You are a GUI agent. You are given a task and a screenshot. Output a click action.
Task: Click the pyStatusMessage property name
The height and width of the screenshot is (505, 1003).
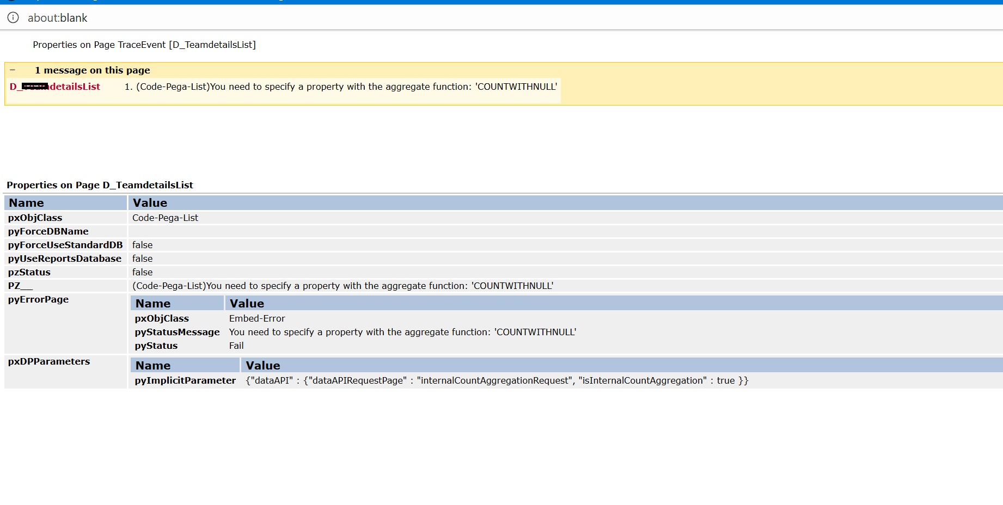point(177,332)
